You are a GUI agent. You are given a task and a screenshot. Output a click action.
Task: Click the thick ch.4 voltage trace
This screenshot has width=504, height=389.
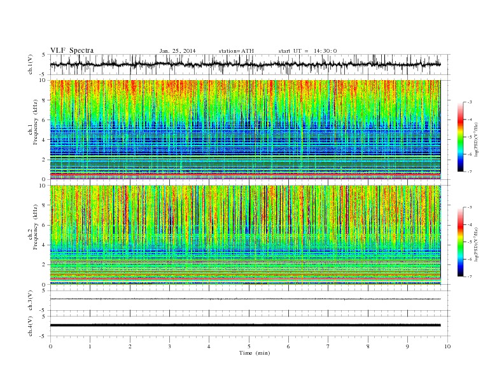245,325
